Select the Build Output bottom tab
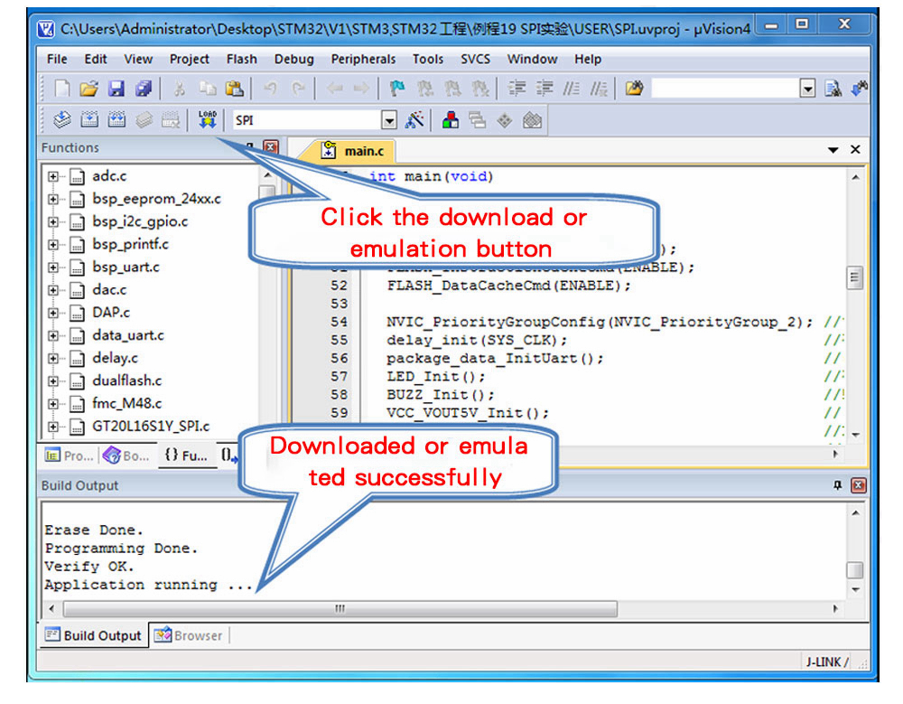The width and height of the screenshot is (903, 704). (94, 635)
